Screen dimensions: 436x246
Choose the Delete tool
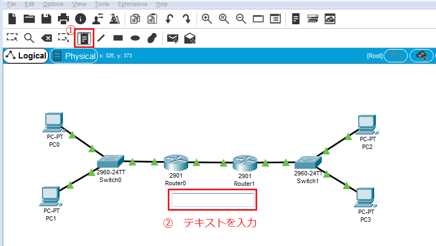pos(46,38)
